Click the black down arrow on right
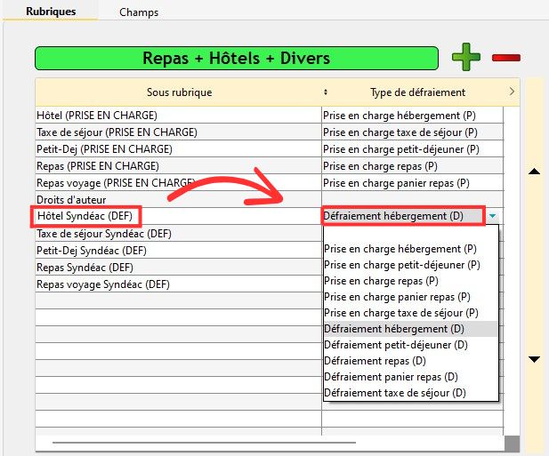Screen dimensions: 549x456 click(535, 359)
